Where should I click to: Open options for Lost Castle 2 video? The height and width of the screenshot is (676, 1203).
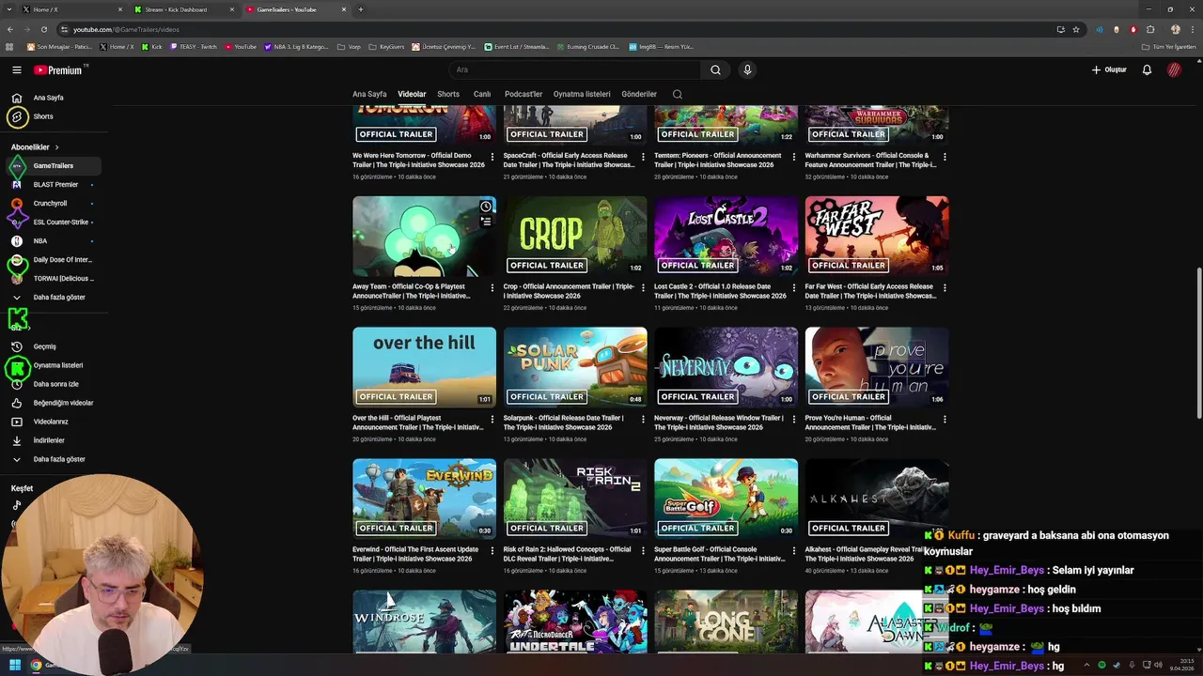click(x=793, y=289)
